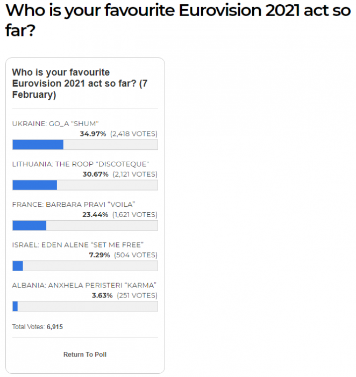Click the Return To Poll link
This screenshot has height=377, width=356.
85,354
